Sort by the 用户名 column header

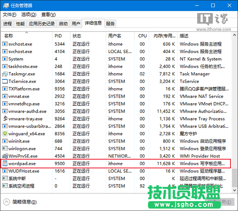pyautogui.click(x=120, y=36)
